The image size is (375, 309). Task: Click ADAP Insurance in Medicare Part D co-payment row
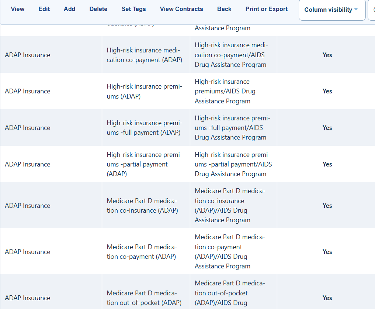coord(28,252)
